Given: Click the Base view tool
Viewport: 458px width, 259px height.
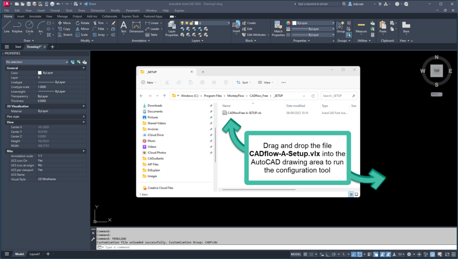Looking at the screenshot, I should click(406, 27).
